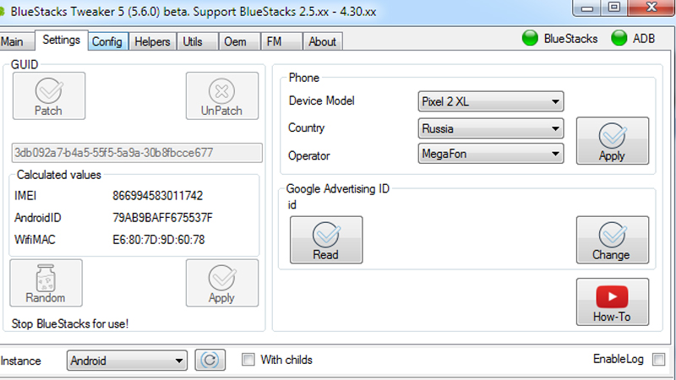Select the AndroidID value 79AB9BAFF675537F
Image resolution: width=676 pixels, height=380 pixels.
(x=162, y=218)
